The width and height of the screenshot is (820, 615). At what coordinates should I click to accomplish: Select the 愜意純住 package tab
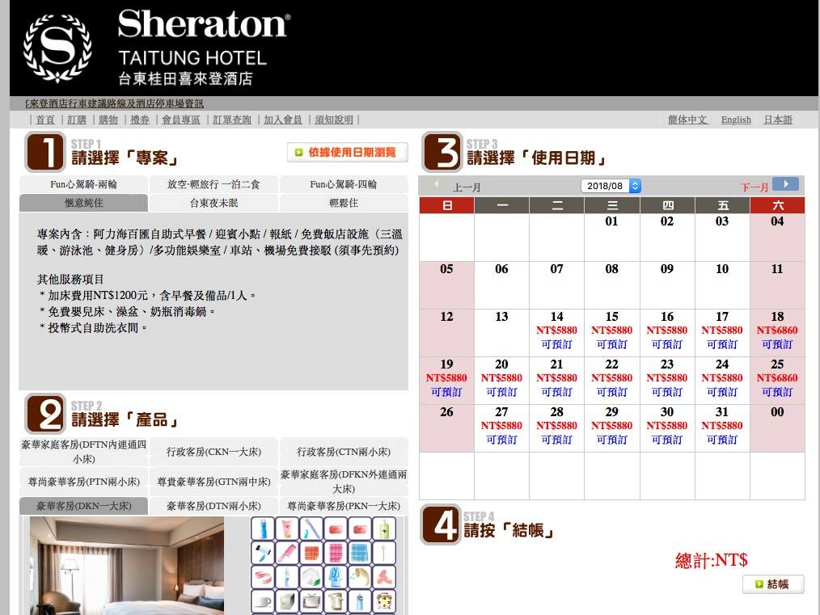coord(83,203)
